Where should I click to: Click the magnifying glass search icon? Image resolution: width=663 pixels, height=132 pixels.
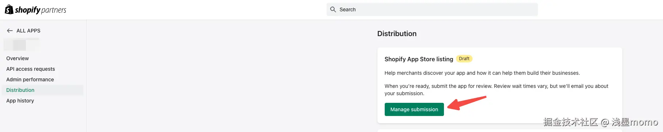(x=333, y=9)
